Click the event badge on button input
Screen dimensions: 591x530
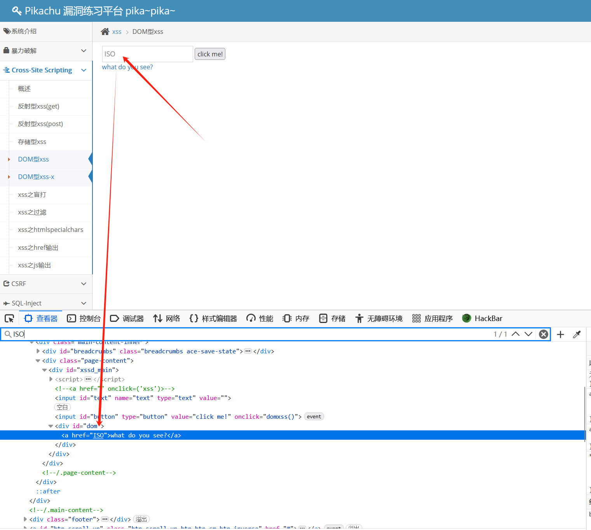(314, 417)
